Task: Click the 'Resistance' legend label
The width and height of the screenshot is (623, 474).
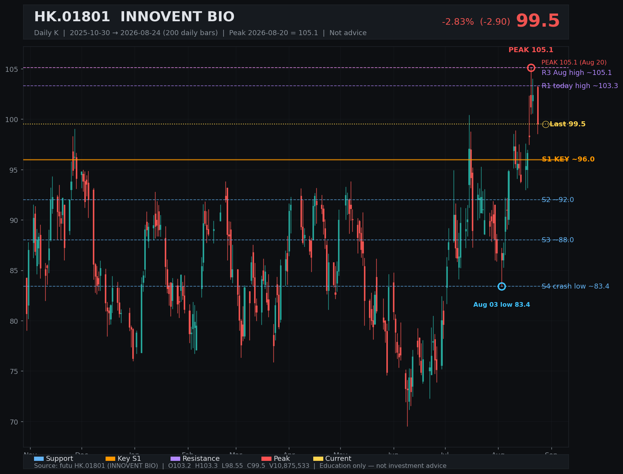Action: pos(201,459)
